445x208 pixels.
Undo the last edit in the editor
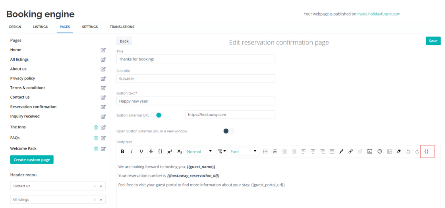[x=408, y=152]
